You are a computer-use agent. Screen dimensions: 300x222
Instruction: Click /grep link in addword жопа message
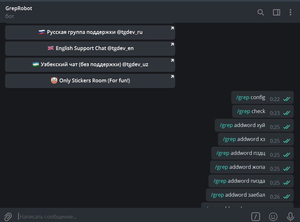click(221, 167)
